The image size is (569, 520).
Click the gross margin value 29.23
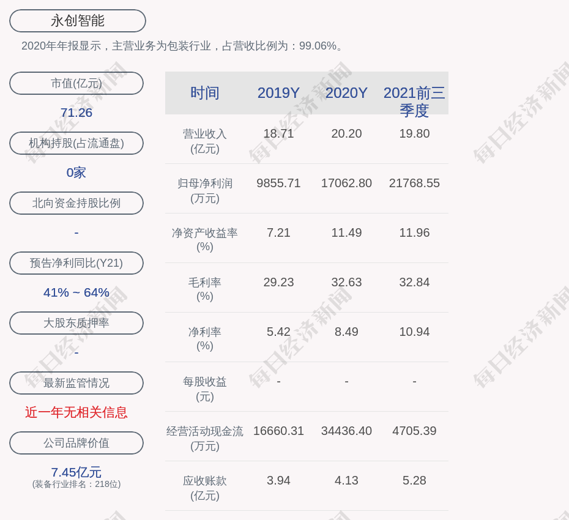tap(278, 282)
